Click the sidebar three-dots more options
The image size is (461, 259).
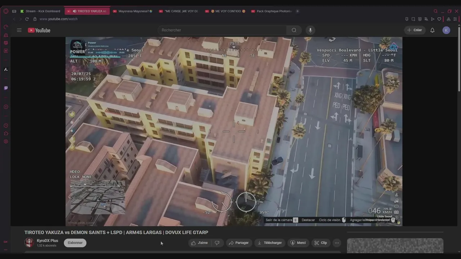6,250
